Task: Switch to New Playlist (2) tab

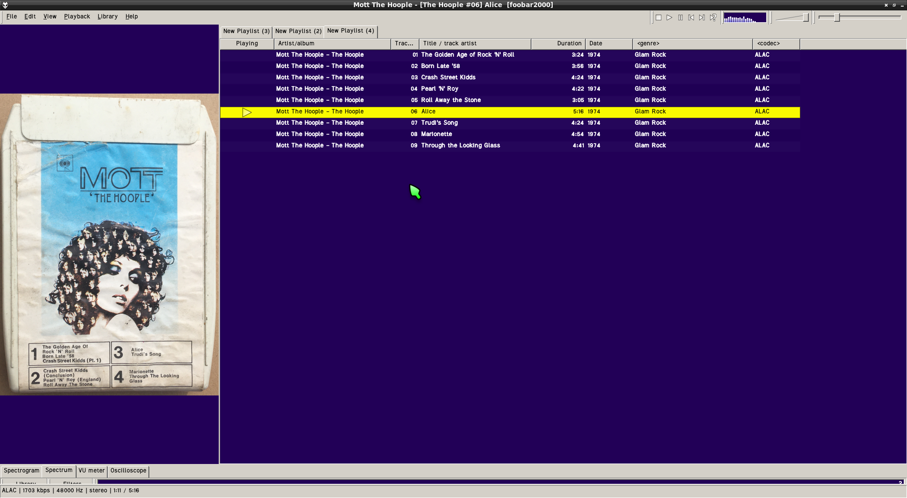Action: pos(298,31)
